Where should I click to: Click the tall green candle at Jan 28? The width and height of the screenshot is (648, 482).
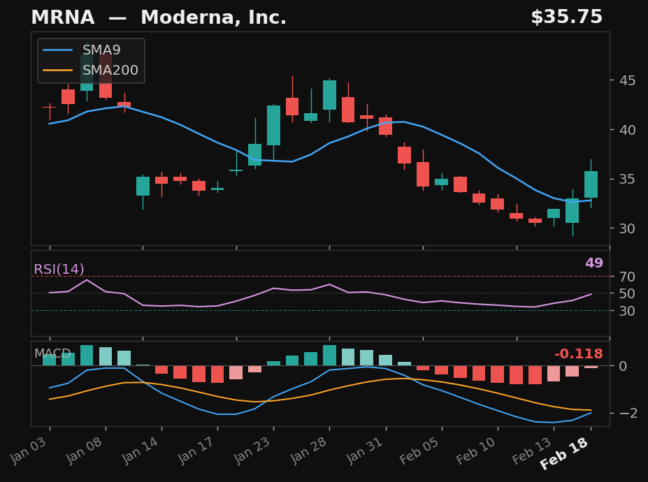[329, 95]
